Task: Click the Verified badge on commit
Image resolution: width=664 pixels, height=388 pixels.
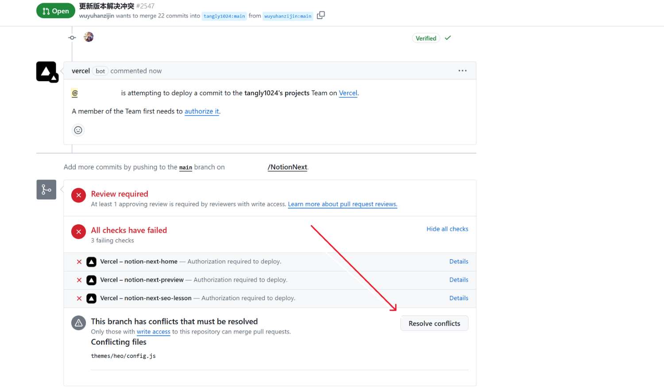Action: (426, 39)
